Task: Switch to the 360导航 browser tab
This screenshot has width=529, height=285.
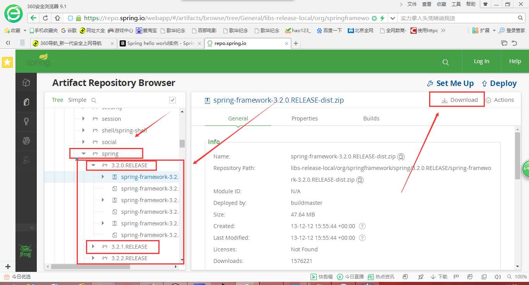Action: pyautogui.click(x=73, y=43)
